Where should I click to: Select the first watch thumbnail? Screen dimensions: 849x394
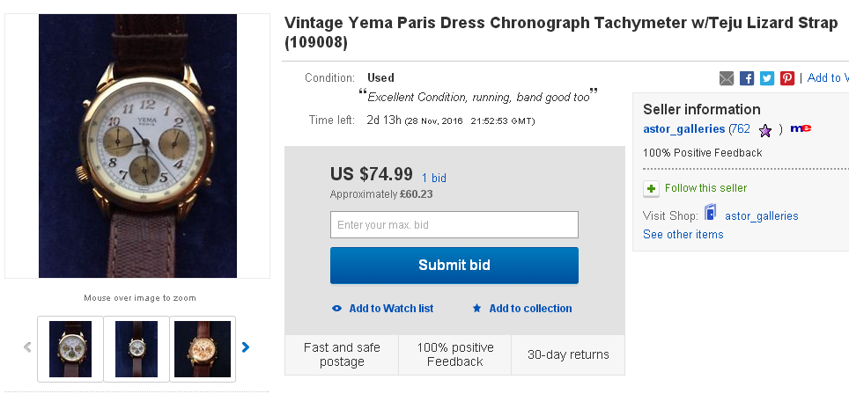click(x=70, y=348)
